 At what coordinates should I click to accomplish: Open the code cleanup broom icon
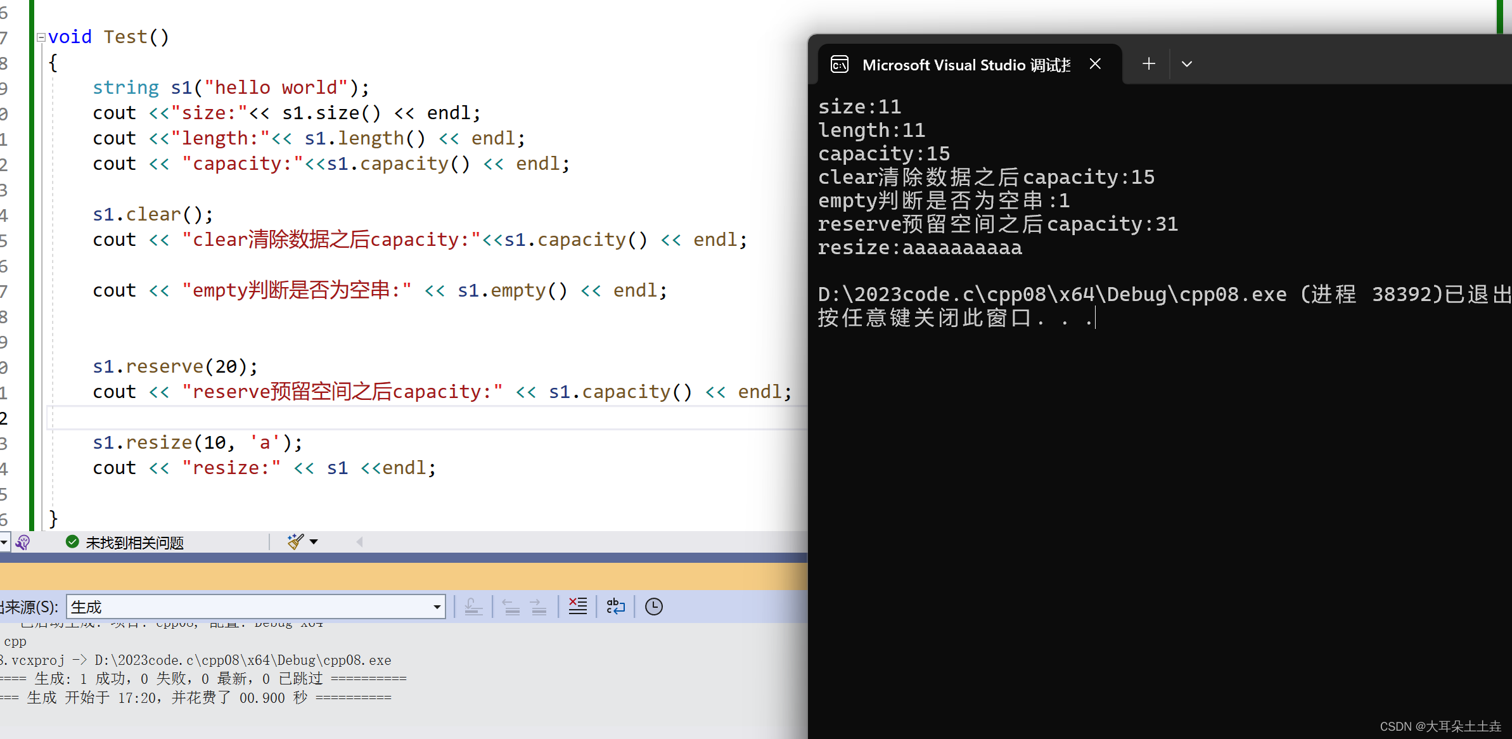295,542
